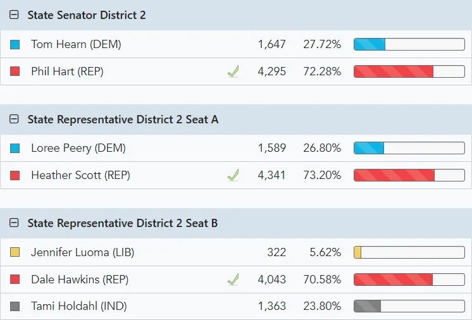
Task: Click Jennifer Luoma's yellow color square
Action: pyautogui.click(x=15, y=253)
